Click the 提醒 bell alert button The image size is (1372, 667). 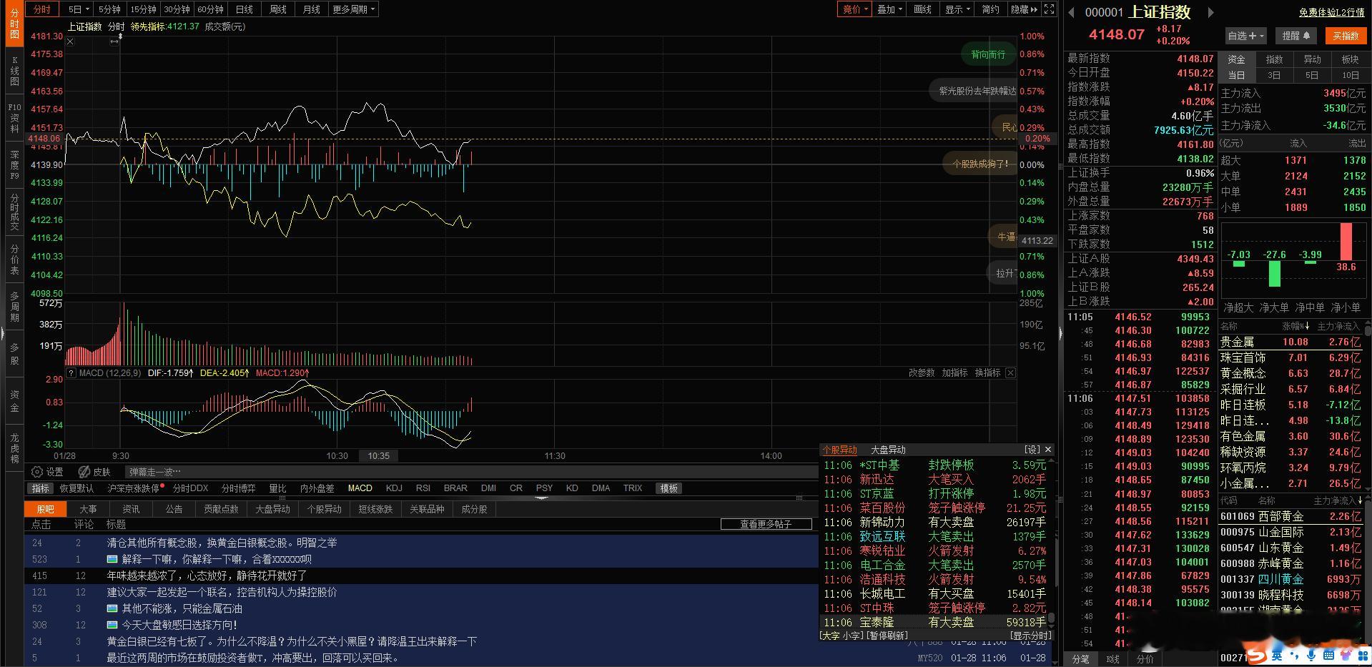point(1296,36)
